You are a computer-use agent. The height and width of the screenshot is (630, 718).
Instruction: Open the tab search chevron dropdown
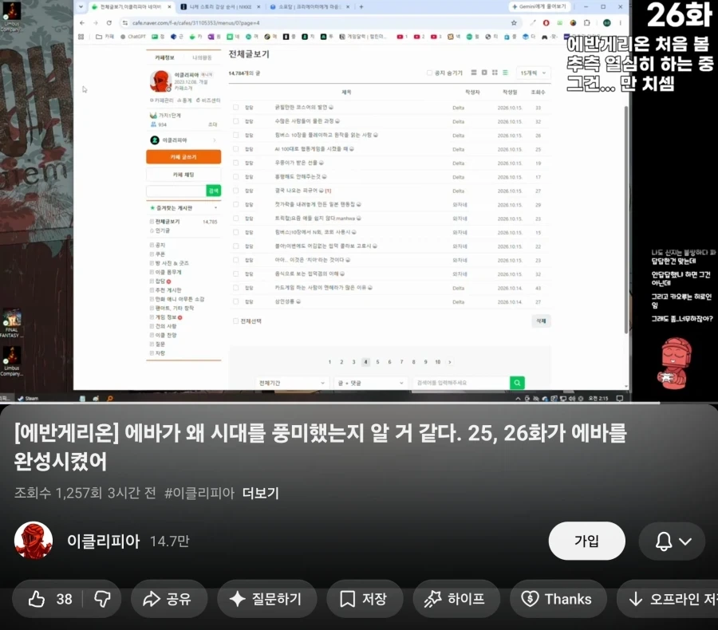coord(81,7)
